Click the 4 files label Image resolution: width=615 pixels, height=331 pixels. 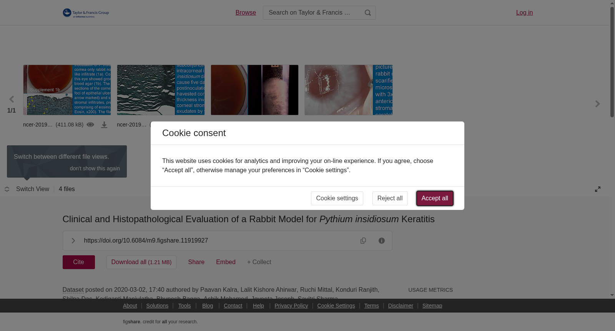click(x=67, y=189)
